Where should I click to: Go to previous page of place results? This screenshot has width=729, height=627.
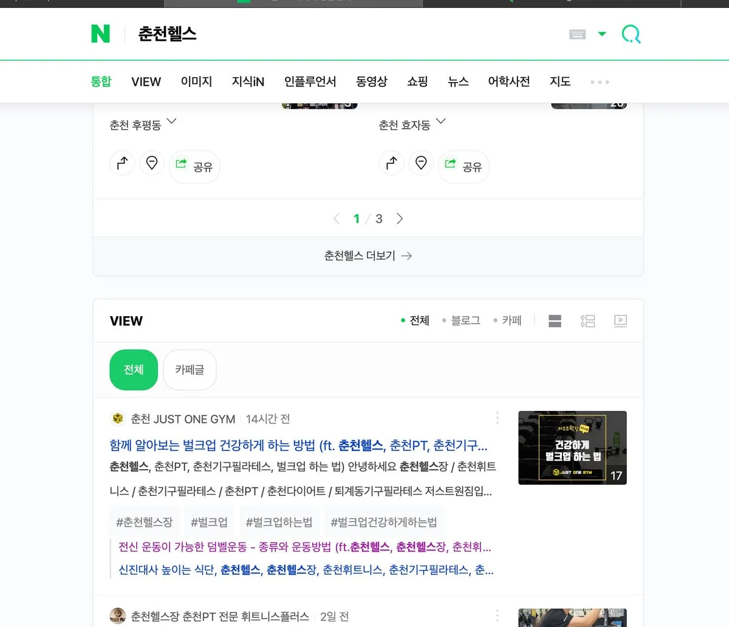(x=337, y=219)
